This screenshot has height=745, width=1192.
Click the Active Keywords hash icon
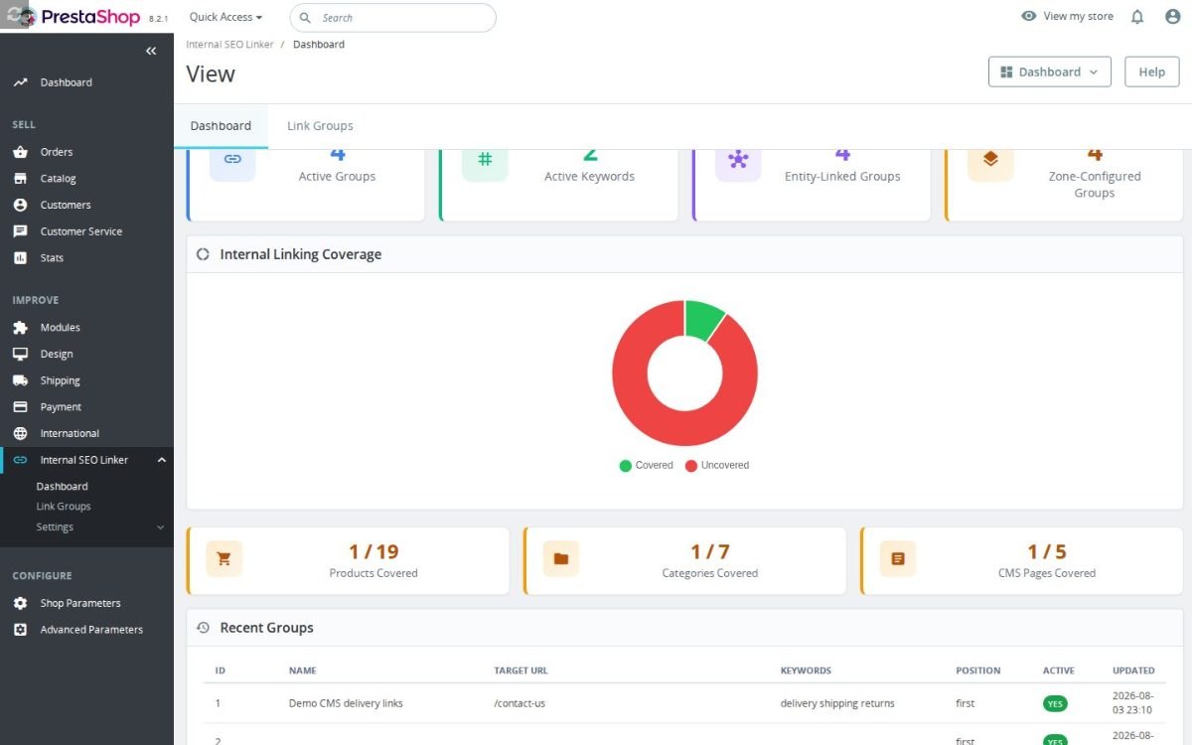click(x=485, y=160)
